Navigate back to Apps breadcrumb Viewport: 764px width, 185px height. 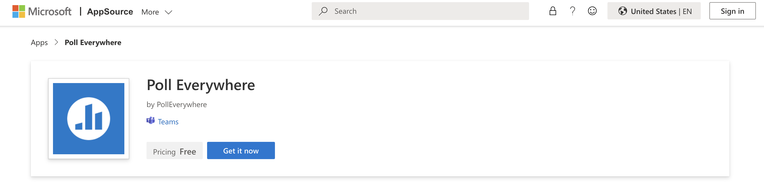click(39, 43)
